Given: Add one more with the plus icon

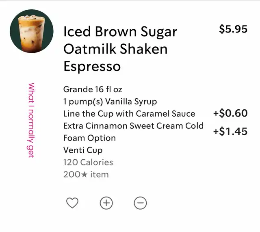Looking at the screenshot, I should 106,203.
